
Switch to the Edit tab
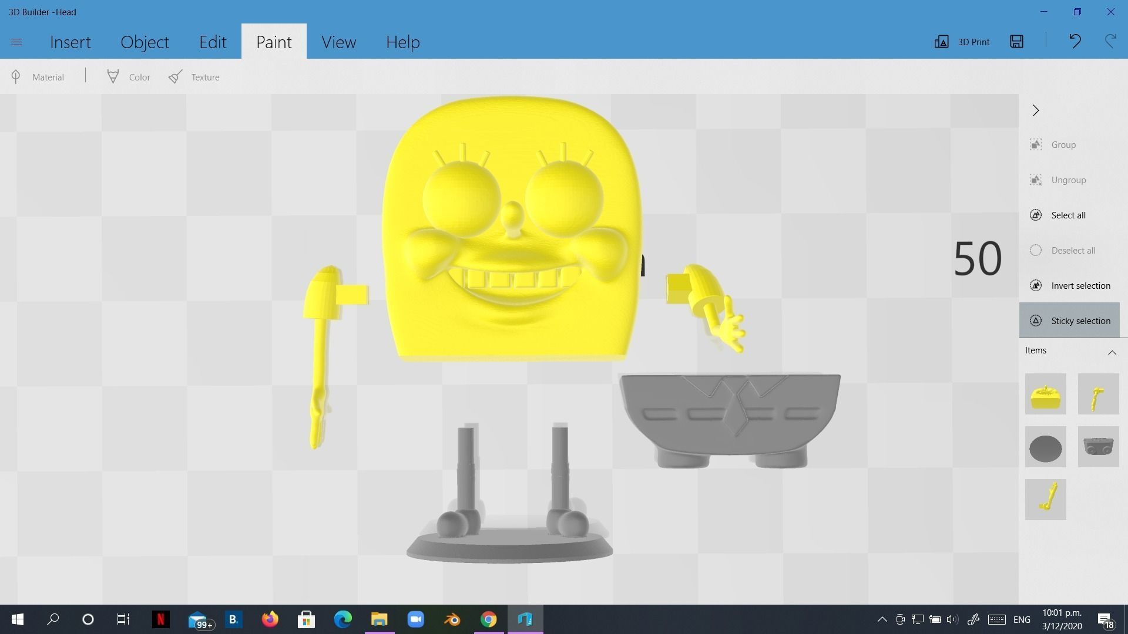pyautogui.click(x=213, y=42)
